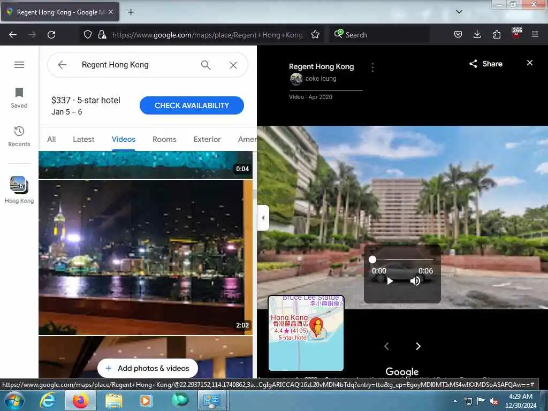The image size is (548, 411).
Task: Open a new browser tab
Action: 131,12
